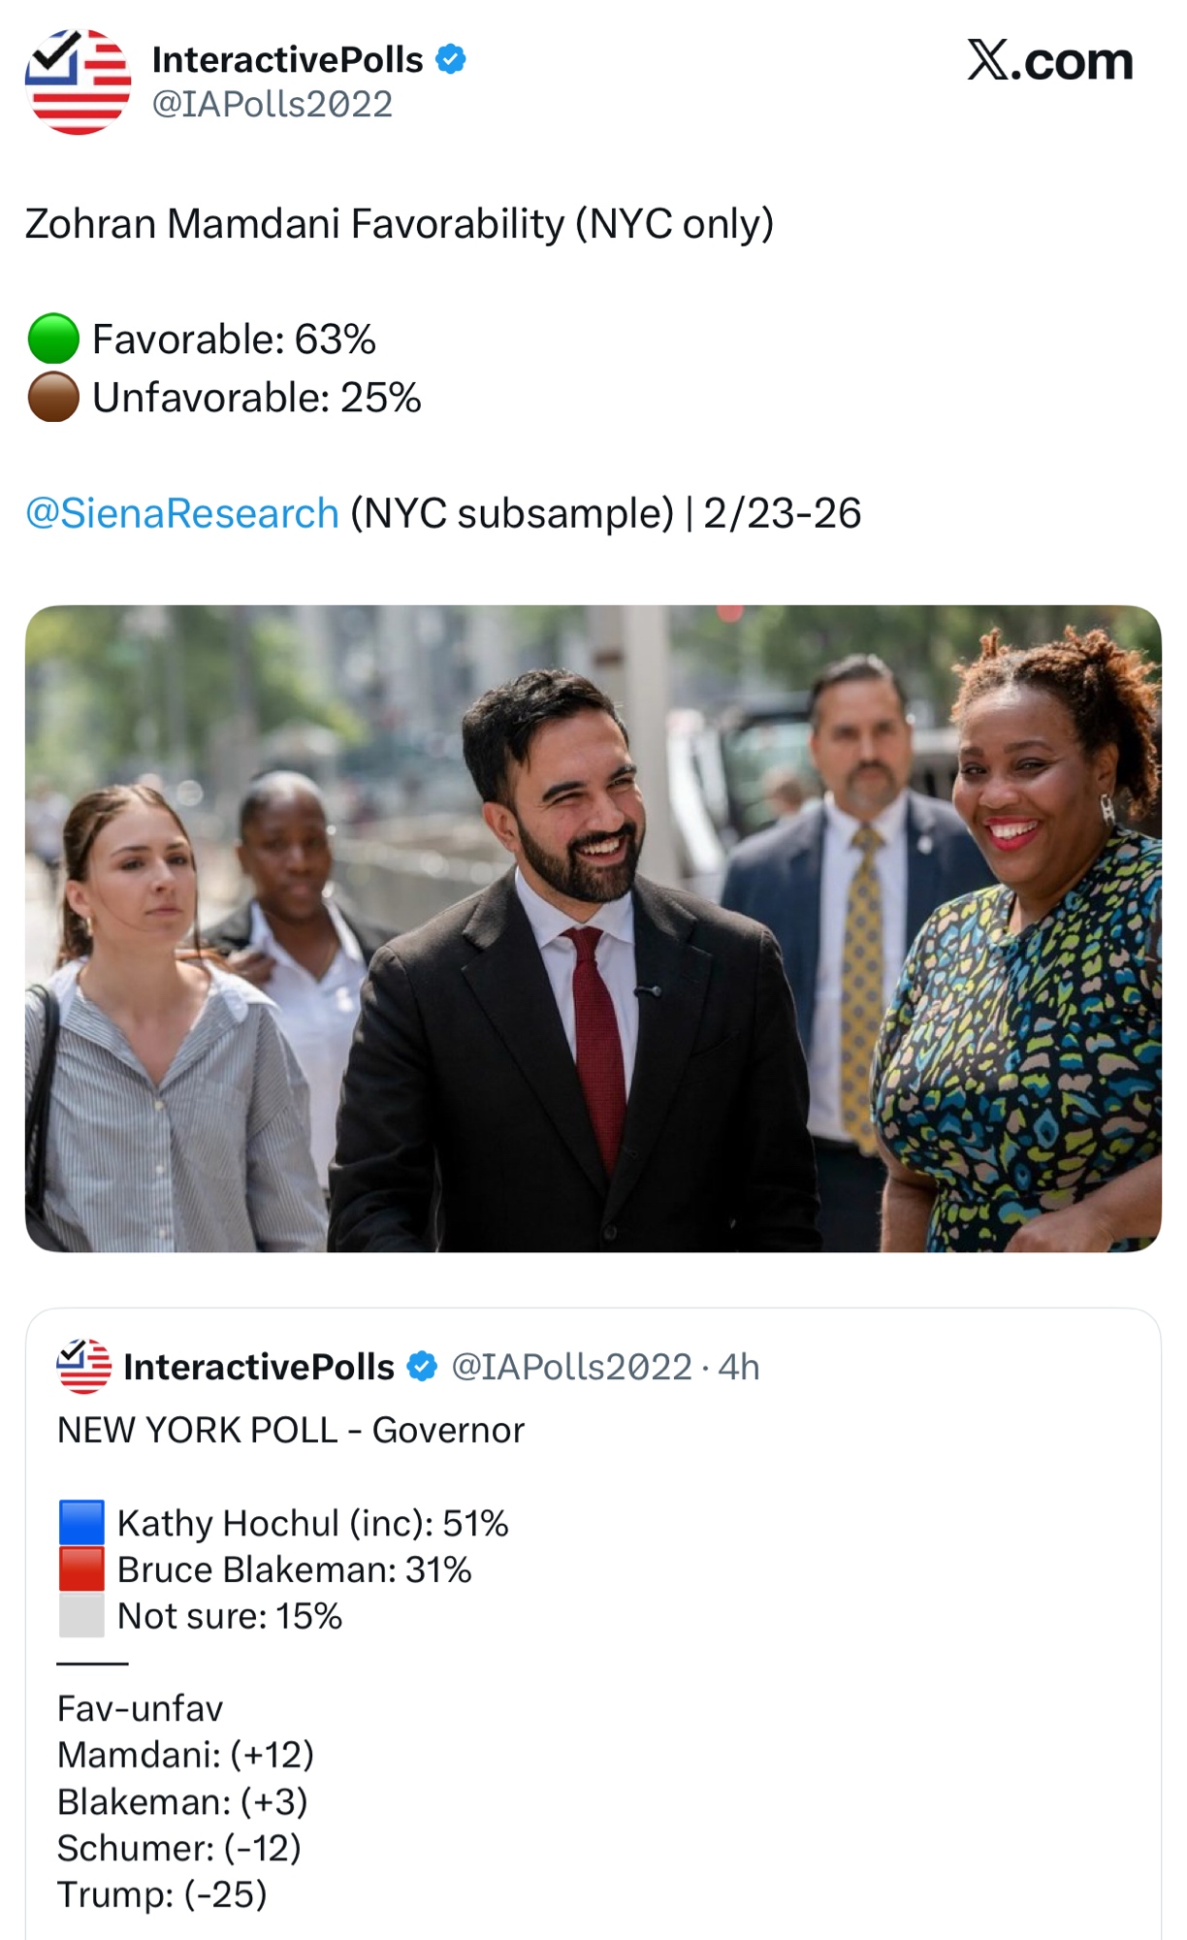Click the blue square beside Kathy Hochul

(81, 1523)
